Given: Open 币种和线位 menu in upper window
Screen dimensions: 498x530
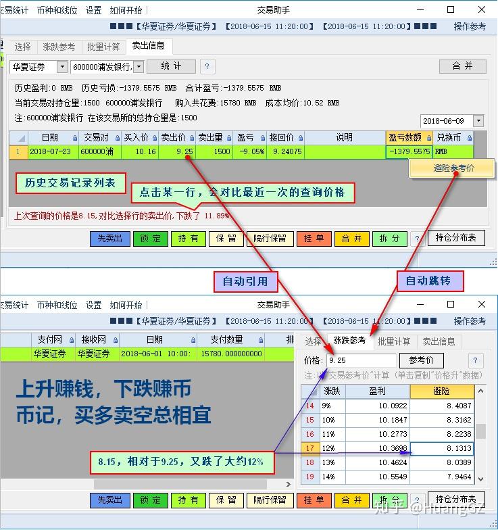Looking at the screenshot, I should pos(57,10).
